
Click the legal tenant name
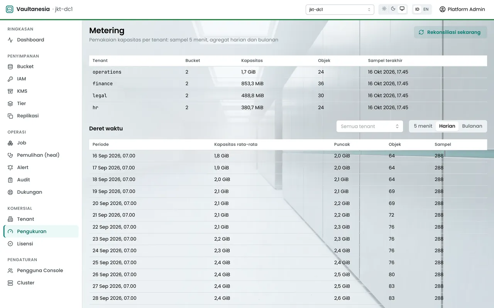[100, 95]
